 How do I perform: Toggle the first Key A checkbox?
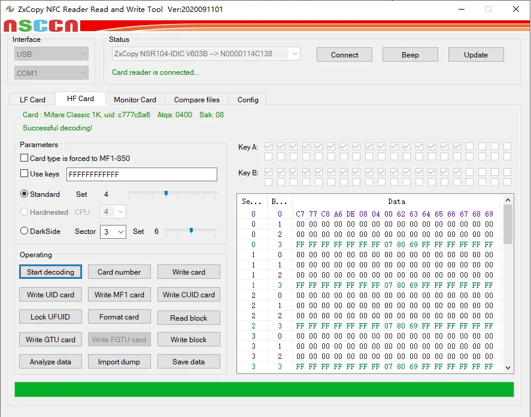pos(268,146)
